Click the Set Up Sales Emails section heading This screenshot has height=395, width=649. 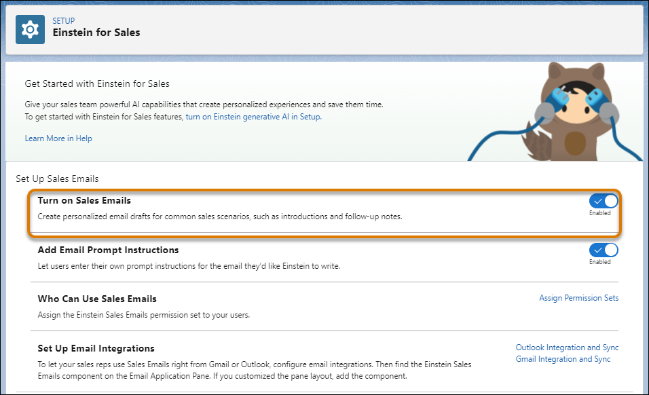coord(57,178)
